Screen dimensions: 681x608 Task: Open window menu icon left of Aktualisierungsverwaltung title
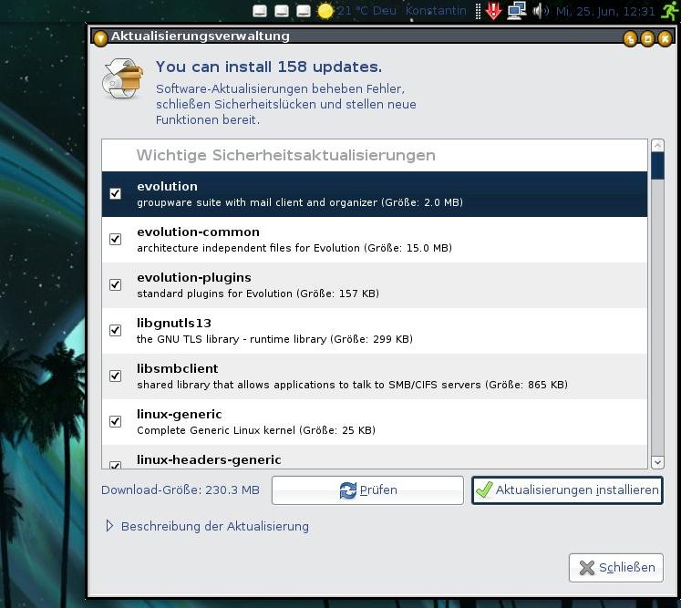click(100, 38)
